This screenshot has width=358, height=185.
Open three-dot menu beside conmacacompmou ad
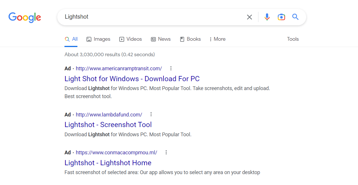click(x=166, y=152)
